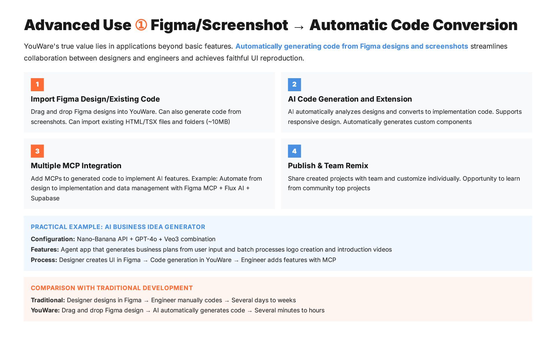Select the 'AI Code Generation and Extension' heading
Image resolution: width=556 pixels, height=337 pixels.
pyautogui.click(x=350, y=99)
